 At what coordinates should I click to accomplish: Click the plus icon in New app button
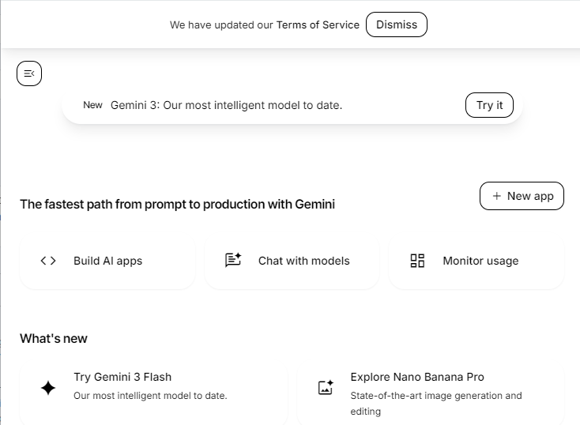[x=497, y=196]
